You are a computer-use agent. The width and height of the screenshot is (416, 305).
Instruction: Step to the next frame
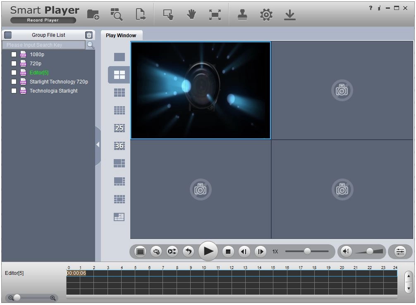point(261,251)
